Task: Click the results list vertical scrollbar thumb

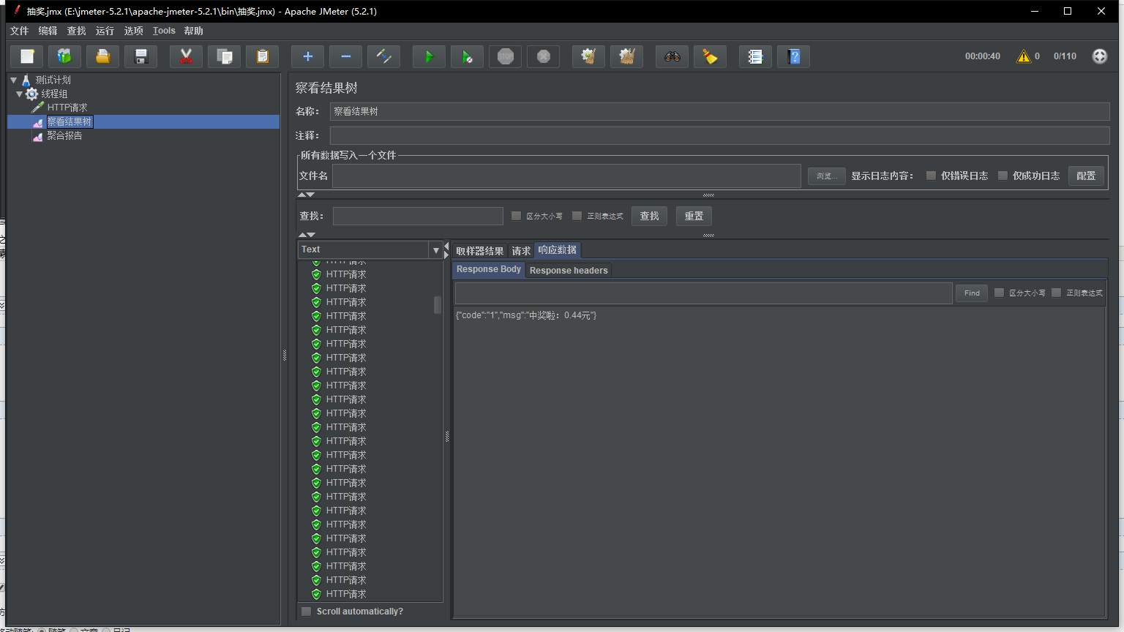Action: click(438, 304)
